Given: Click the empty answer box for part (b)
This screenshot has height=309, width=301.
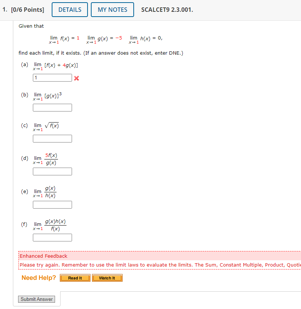Looking at the screenshot, I should coord(52,107).
